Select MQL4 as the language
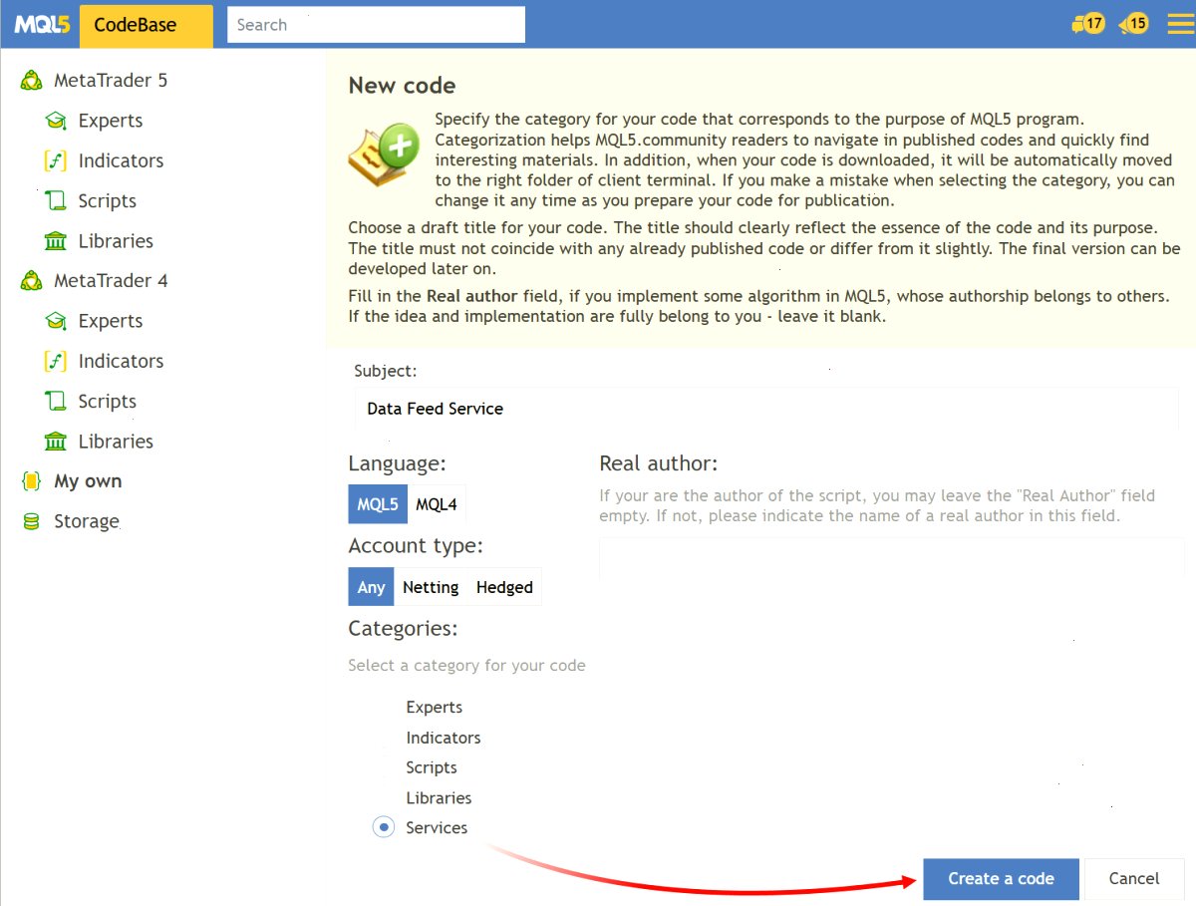 click(437, 504)
